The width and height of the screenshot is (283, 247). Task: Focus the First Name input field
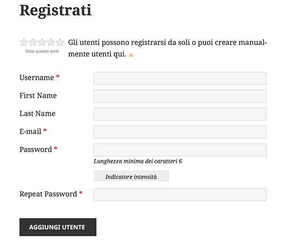coord(180,96)
